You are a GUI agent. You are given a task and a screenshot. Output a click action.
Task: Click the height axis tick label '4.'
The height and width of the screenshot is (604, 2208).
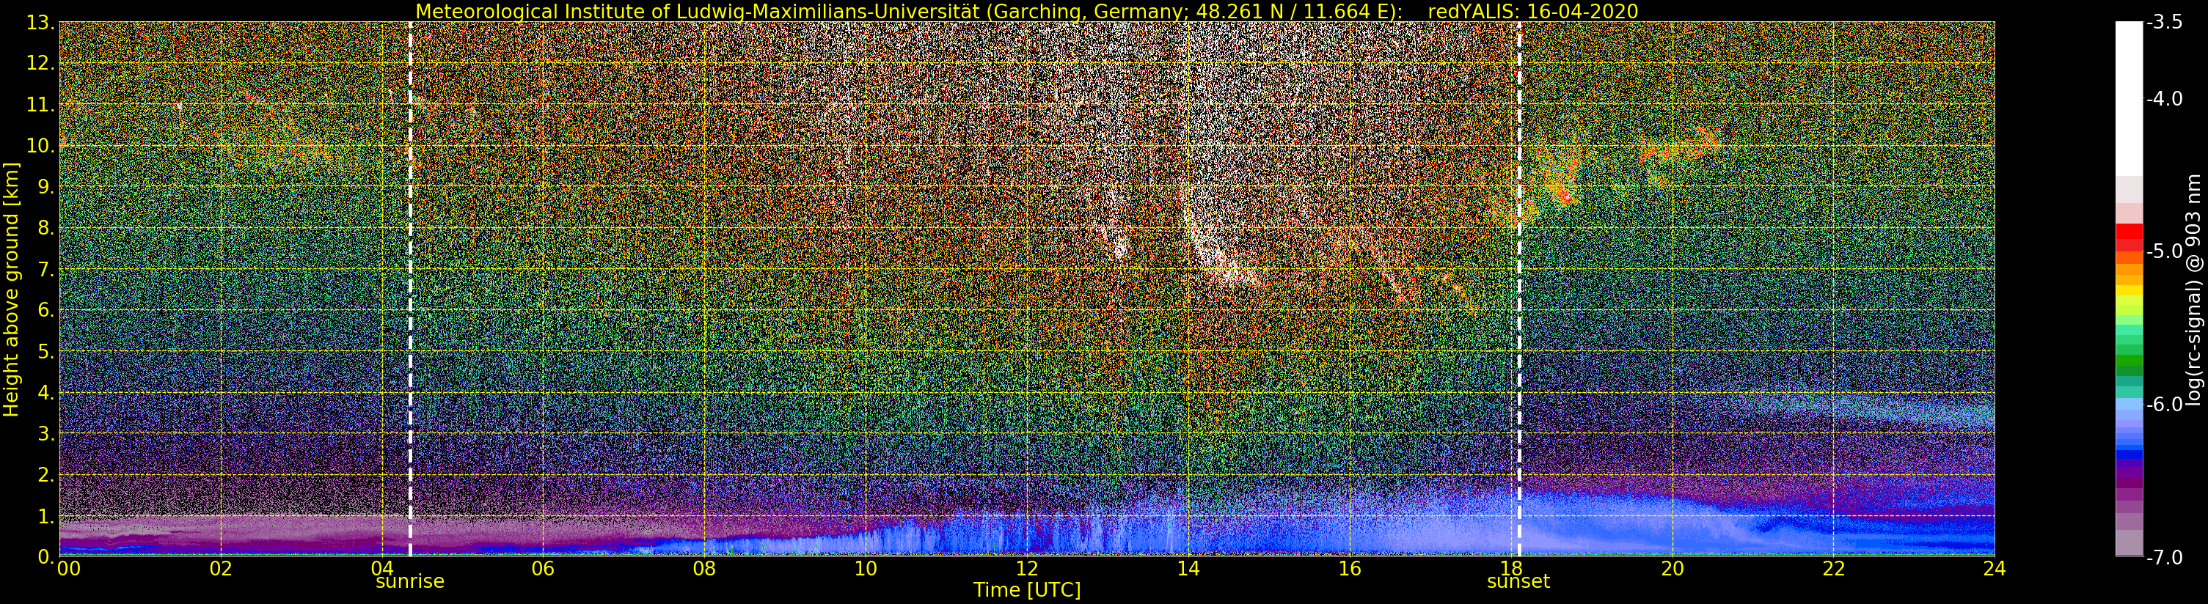[x=45, y=392]
